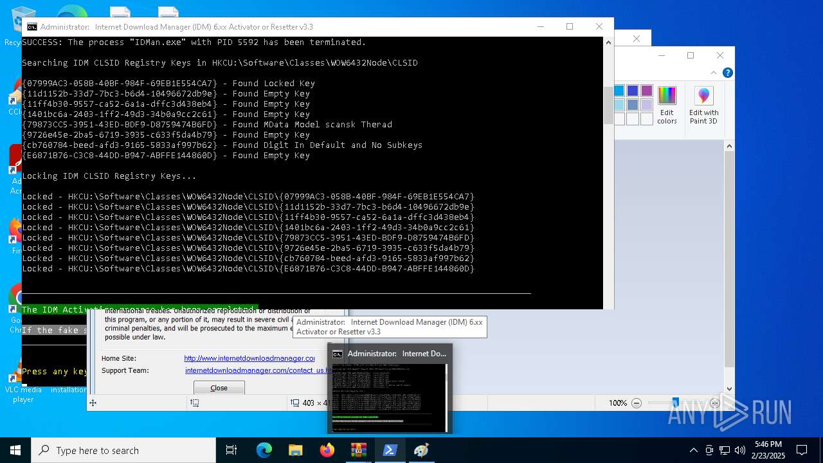The height and width of the screenshot is (463, 823).
Task: Click the SUCCESS process terminated line
Action: pos(194,42)
